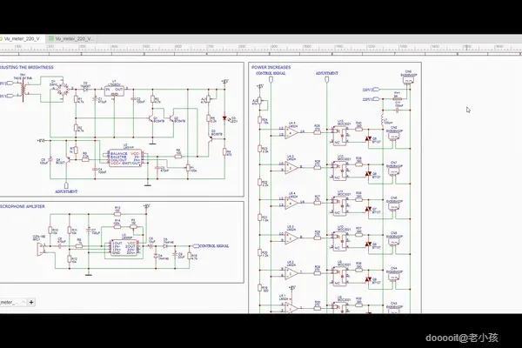Click the ADJUSTMENT port below the brightness circuit
The height and width of the screenshot is (348, 522).
[66, 185]
